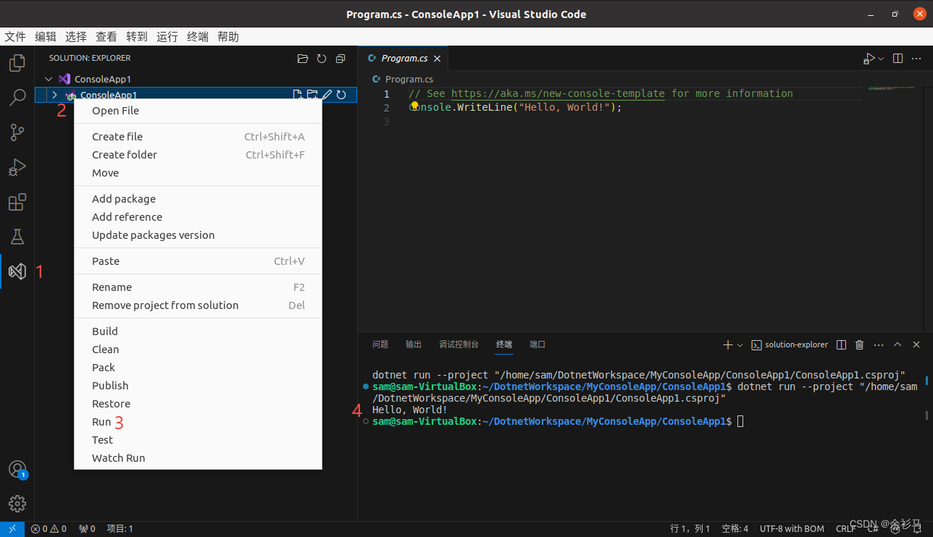The height and width of the screenshot is (537, 933).
Task: Choose Run in the context menu
Action: coord(198,422)
